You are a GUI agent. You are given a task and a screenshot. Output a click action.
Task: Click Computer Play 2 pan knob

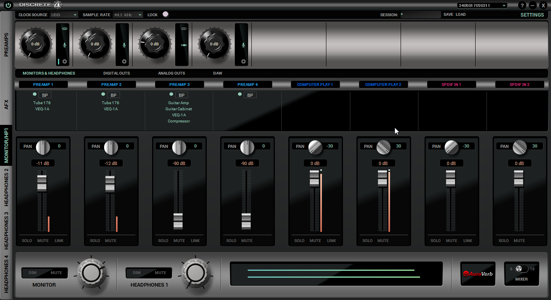pos(383,147)
